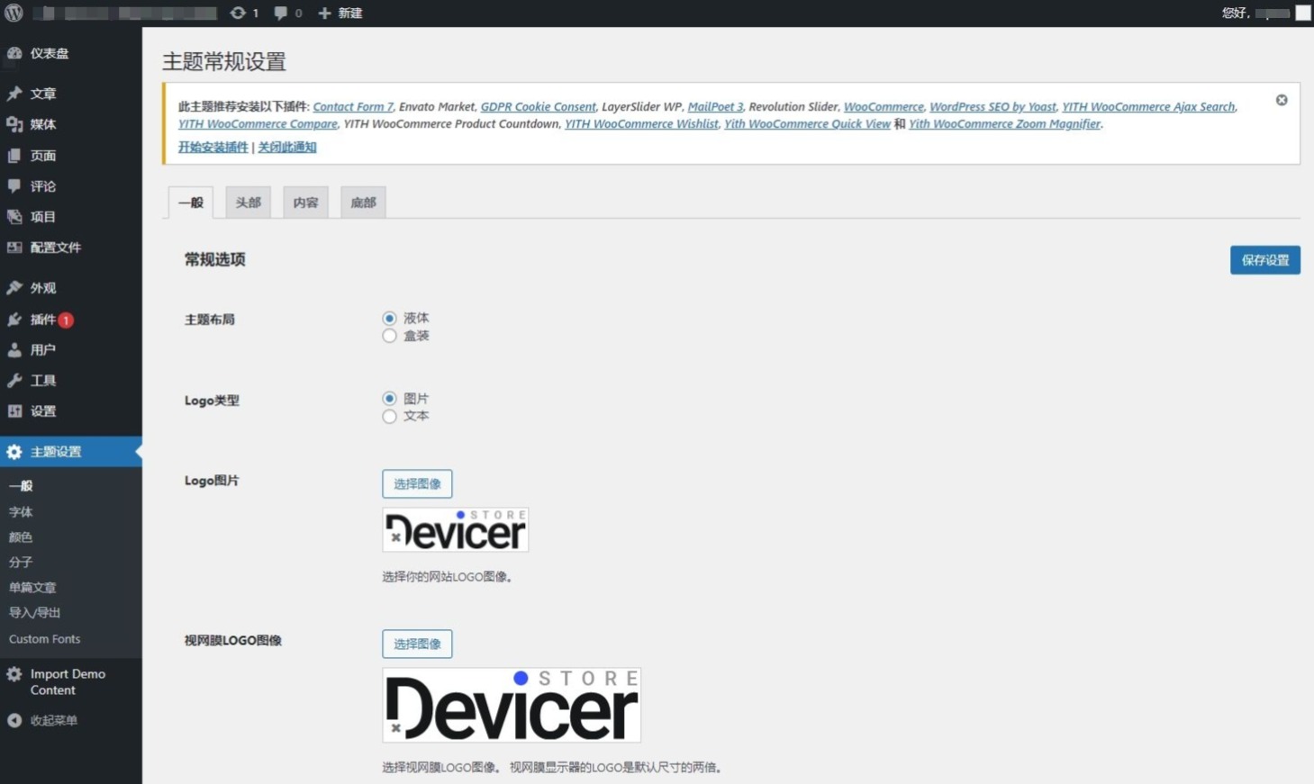This screenshot has height=784, width=1314.
Task: Click the 您好 user greeting in admin bar
Action: coord(1255,13)
